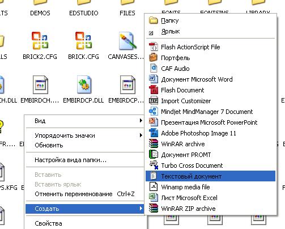Choose CAF Audio menu entry
The image size is (285, 229).
[x=210, y=69]
